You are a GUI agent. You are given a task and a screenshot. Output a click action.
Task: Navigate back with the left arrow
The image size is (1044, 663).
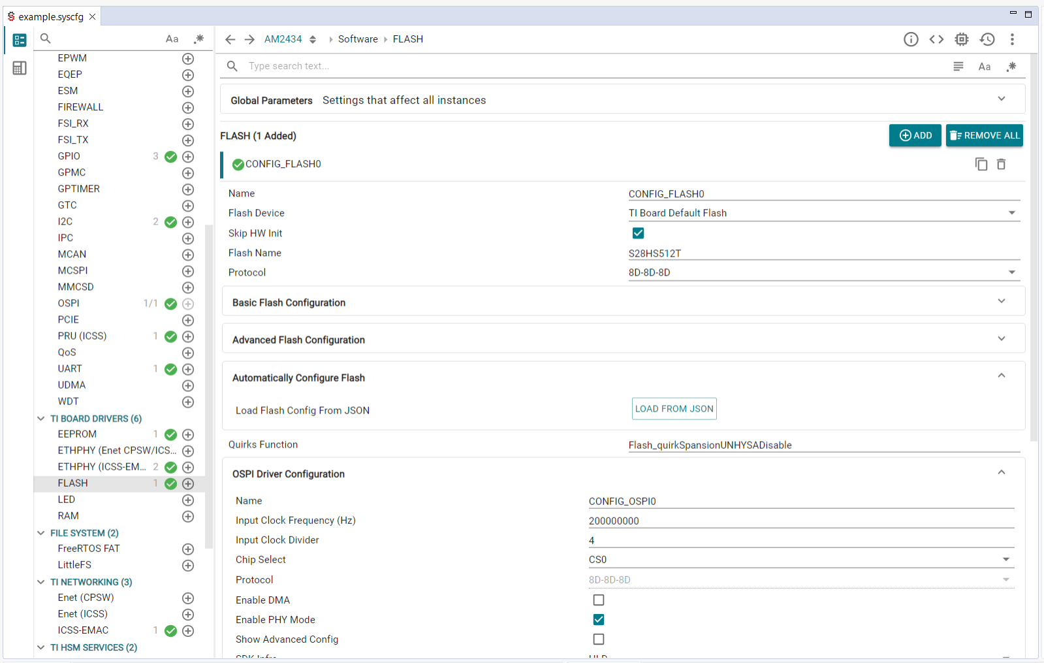(x=230, y=39)
